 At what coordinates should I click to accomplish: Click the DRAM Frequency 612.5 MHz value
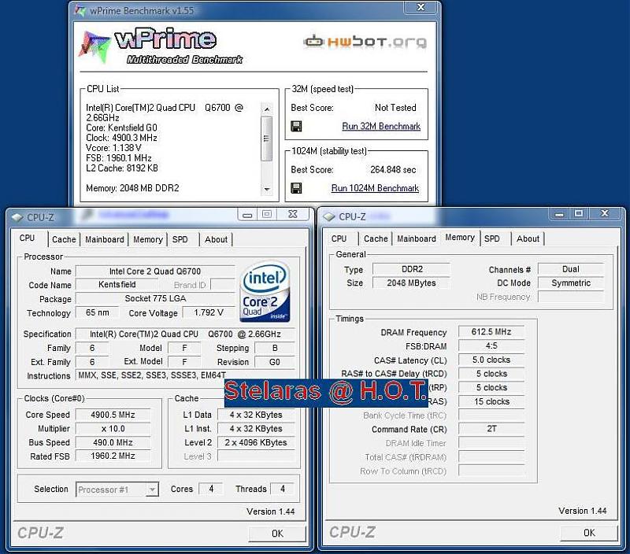coord(491,332)
